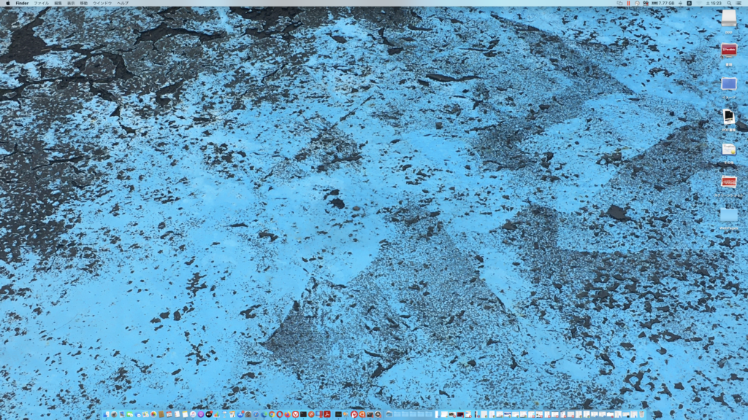
Task: Launch Google Chrome from the Dock
Action: [272, 414]
